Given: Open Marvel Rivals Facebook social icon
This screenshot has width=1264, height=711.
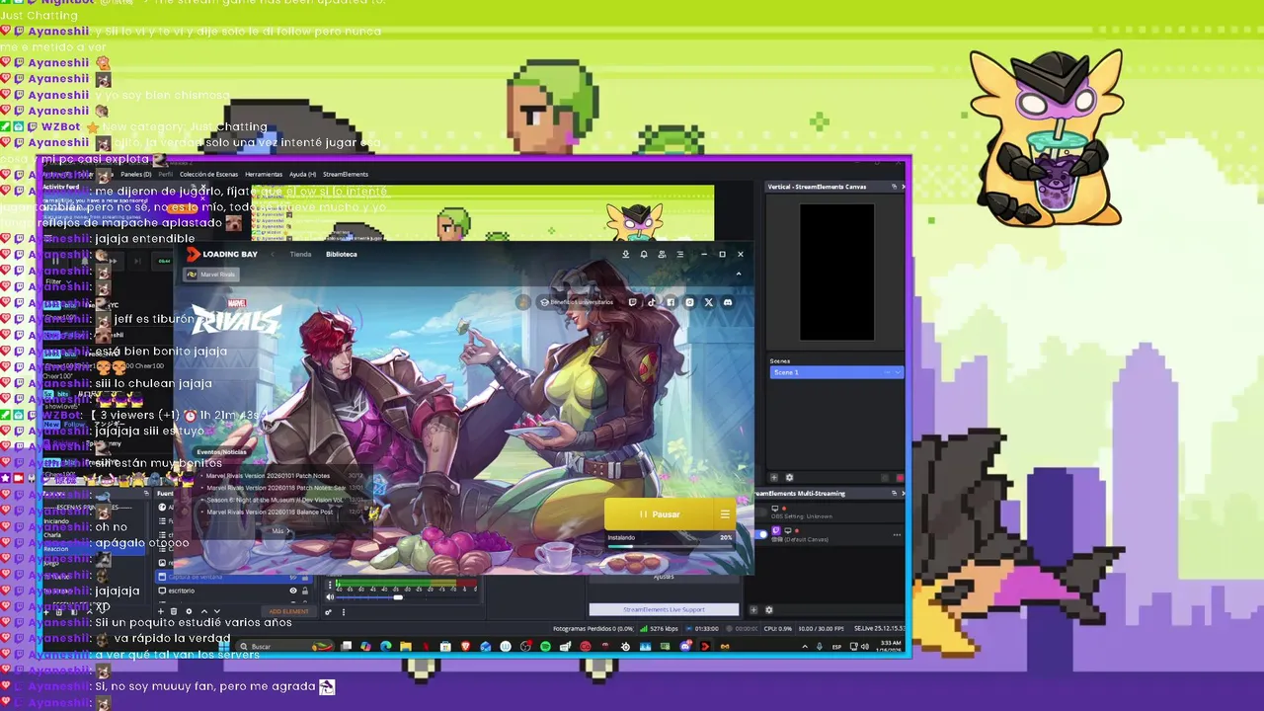Looking at the screenshot, I should pyautogui.click(x=671, y=302).
